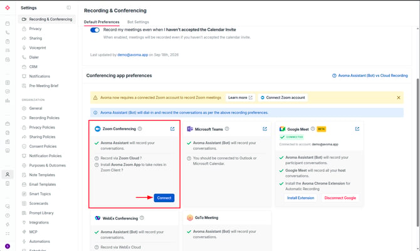This screenshot has width=420, height=251.
Task: Click the GoTo Meeting logo icon
Action: click(x=190, y=218)
